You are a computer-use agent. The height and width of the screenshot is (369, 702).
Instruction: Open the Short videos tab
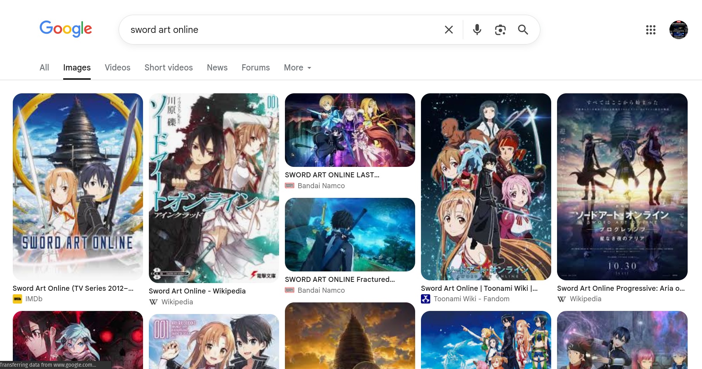click(169, 68)
